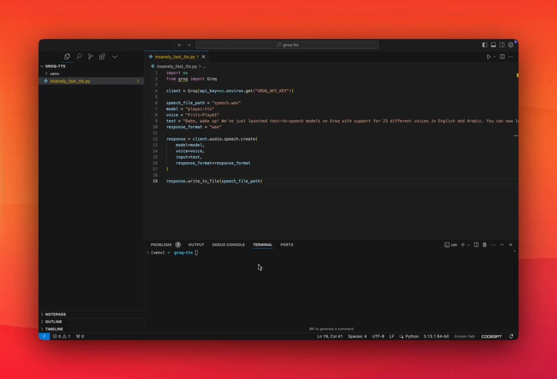Kill the terminal with trash icon
Image resolution: width=557 pixels, height=379 pixels.
click(484, 245)
